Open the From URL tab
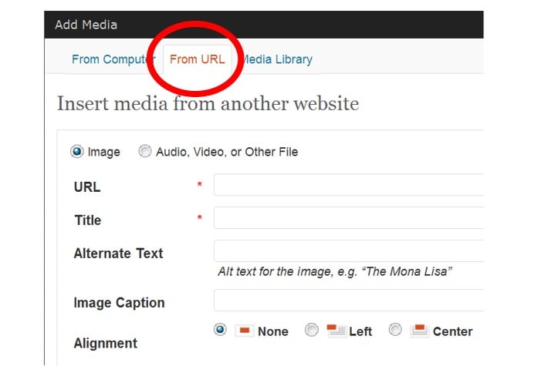This screenshot has width=534, height=373. tap(198, 59)
